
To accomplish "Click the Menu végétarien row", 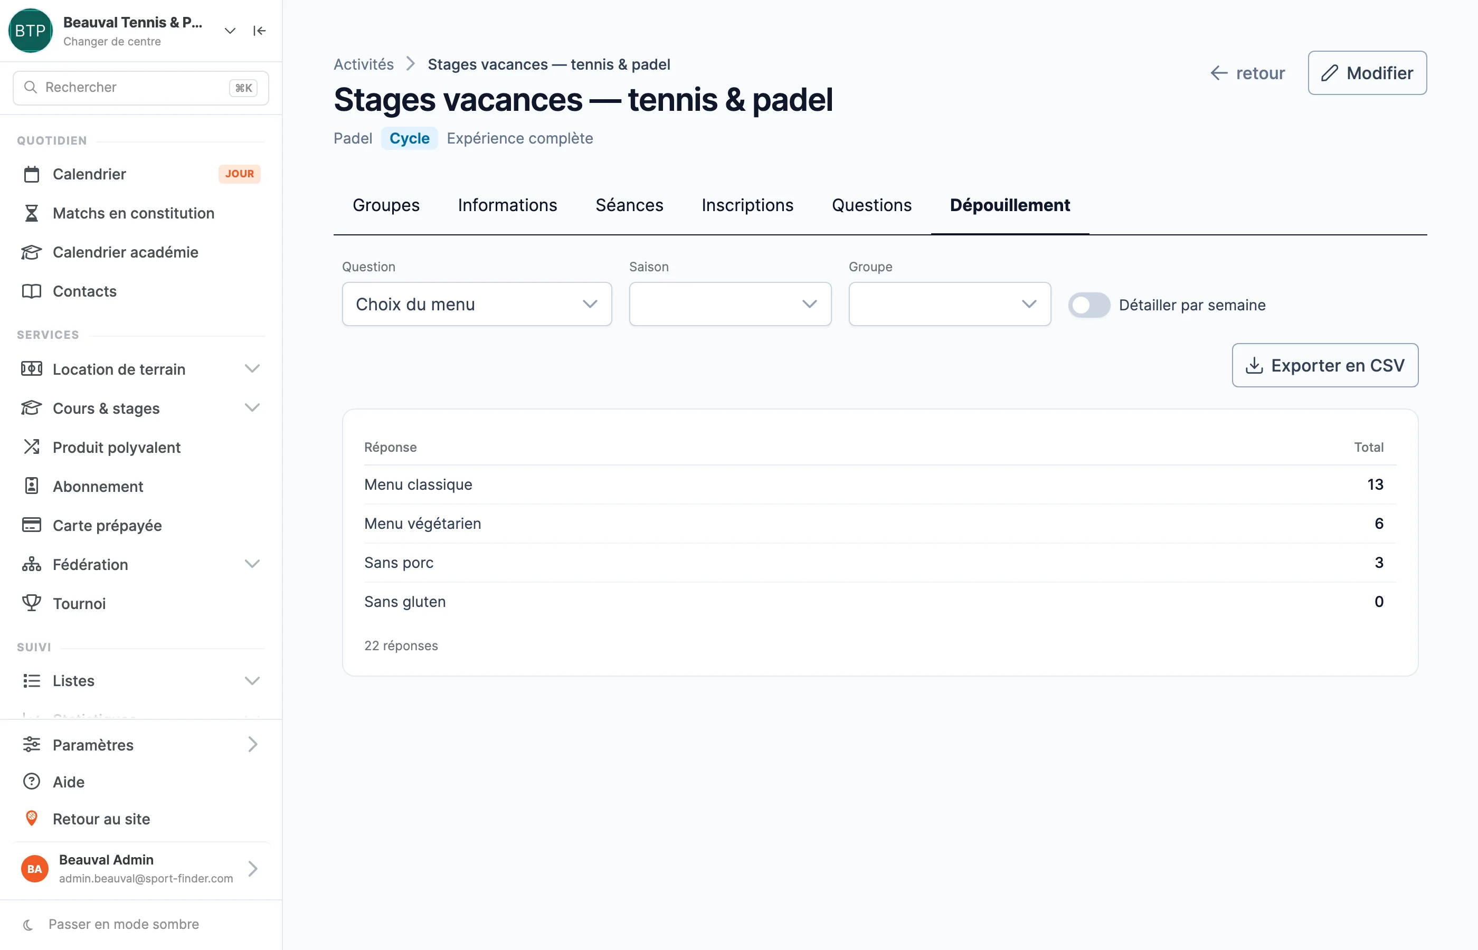I will [879, 523].
